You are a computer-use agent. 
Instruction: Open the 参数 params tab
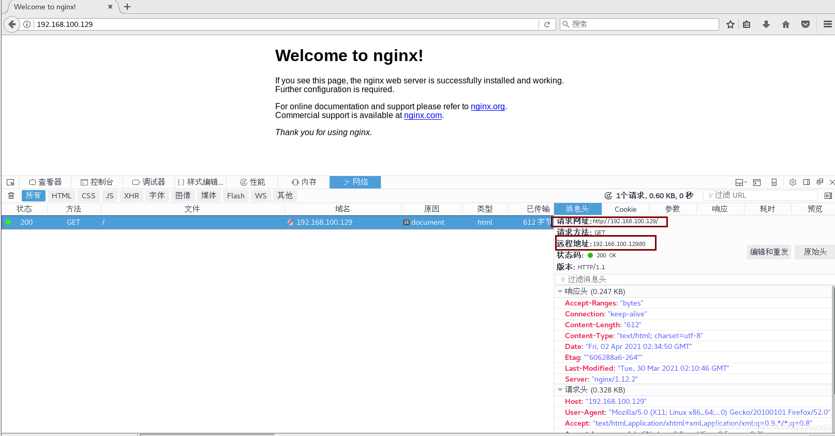pos(673,209)
